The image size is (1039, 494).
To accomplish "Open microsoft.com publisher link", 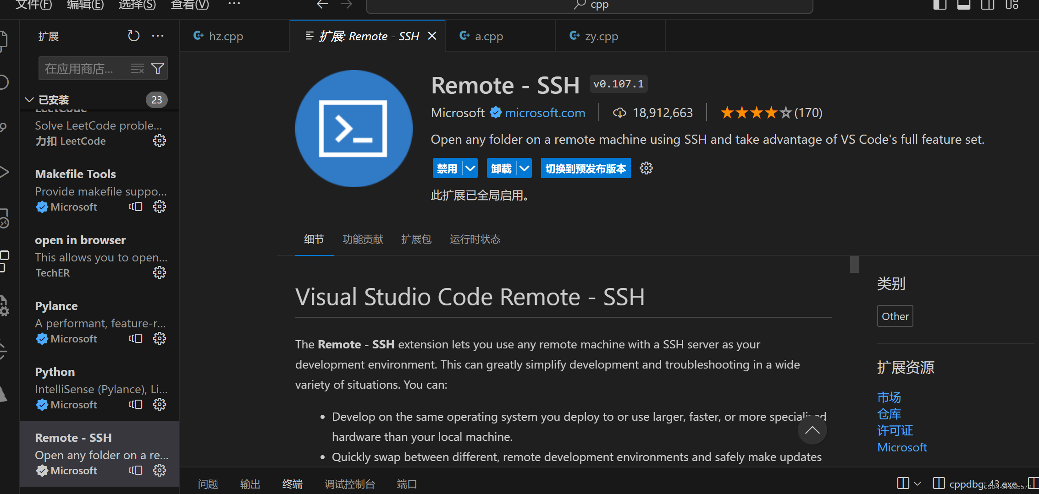I will point(545,113).
